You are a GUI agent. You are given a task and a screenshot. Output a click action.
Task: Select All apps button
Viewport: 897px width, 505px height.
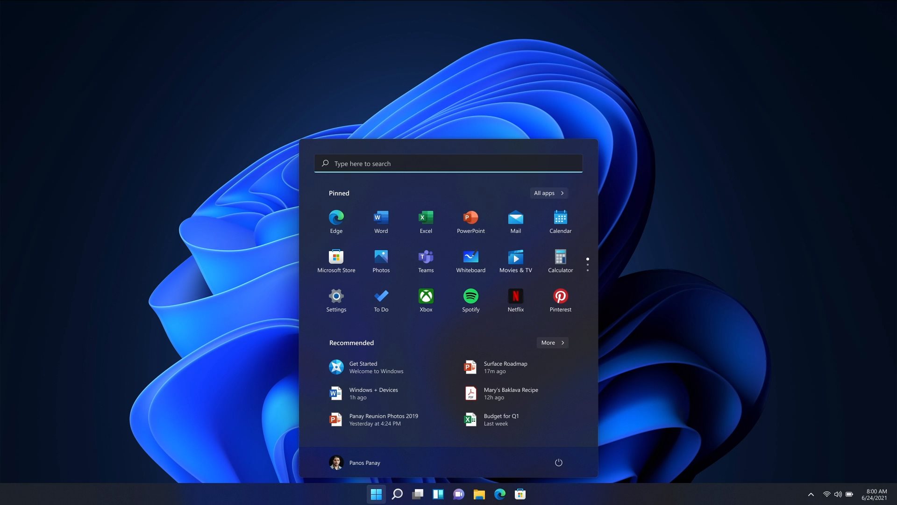click(x=548, y=193)
